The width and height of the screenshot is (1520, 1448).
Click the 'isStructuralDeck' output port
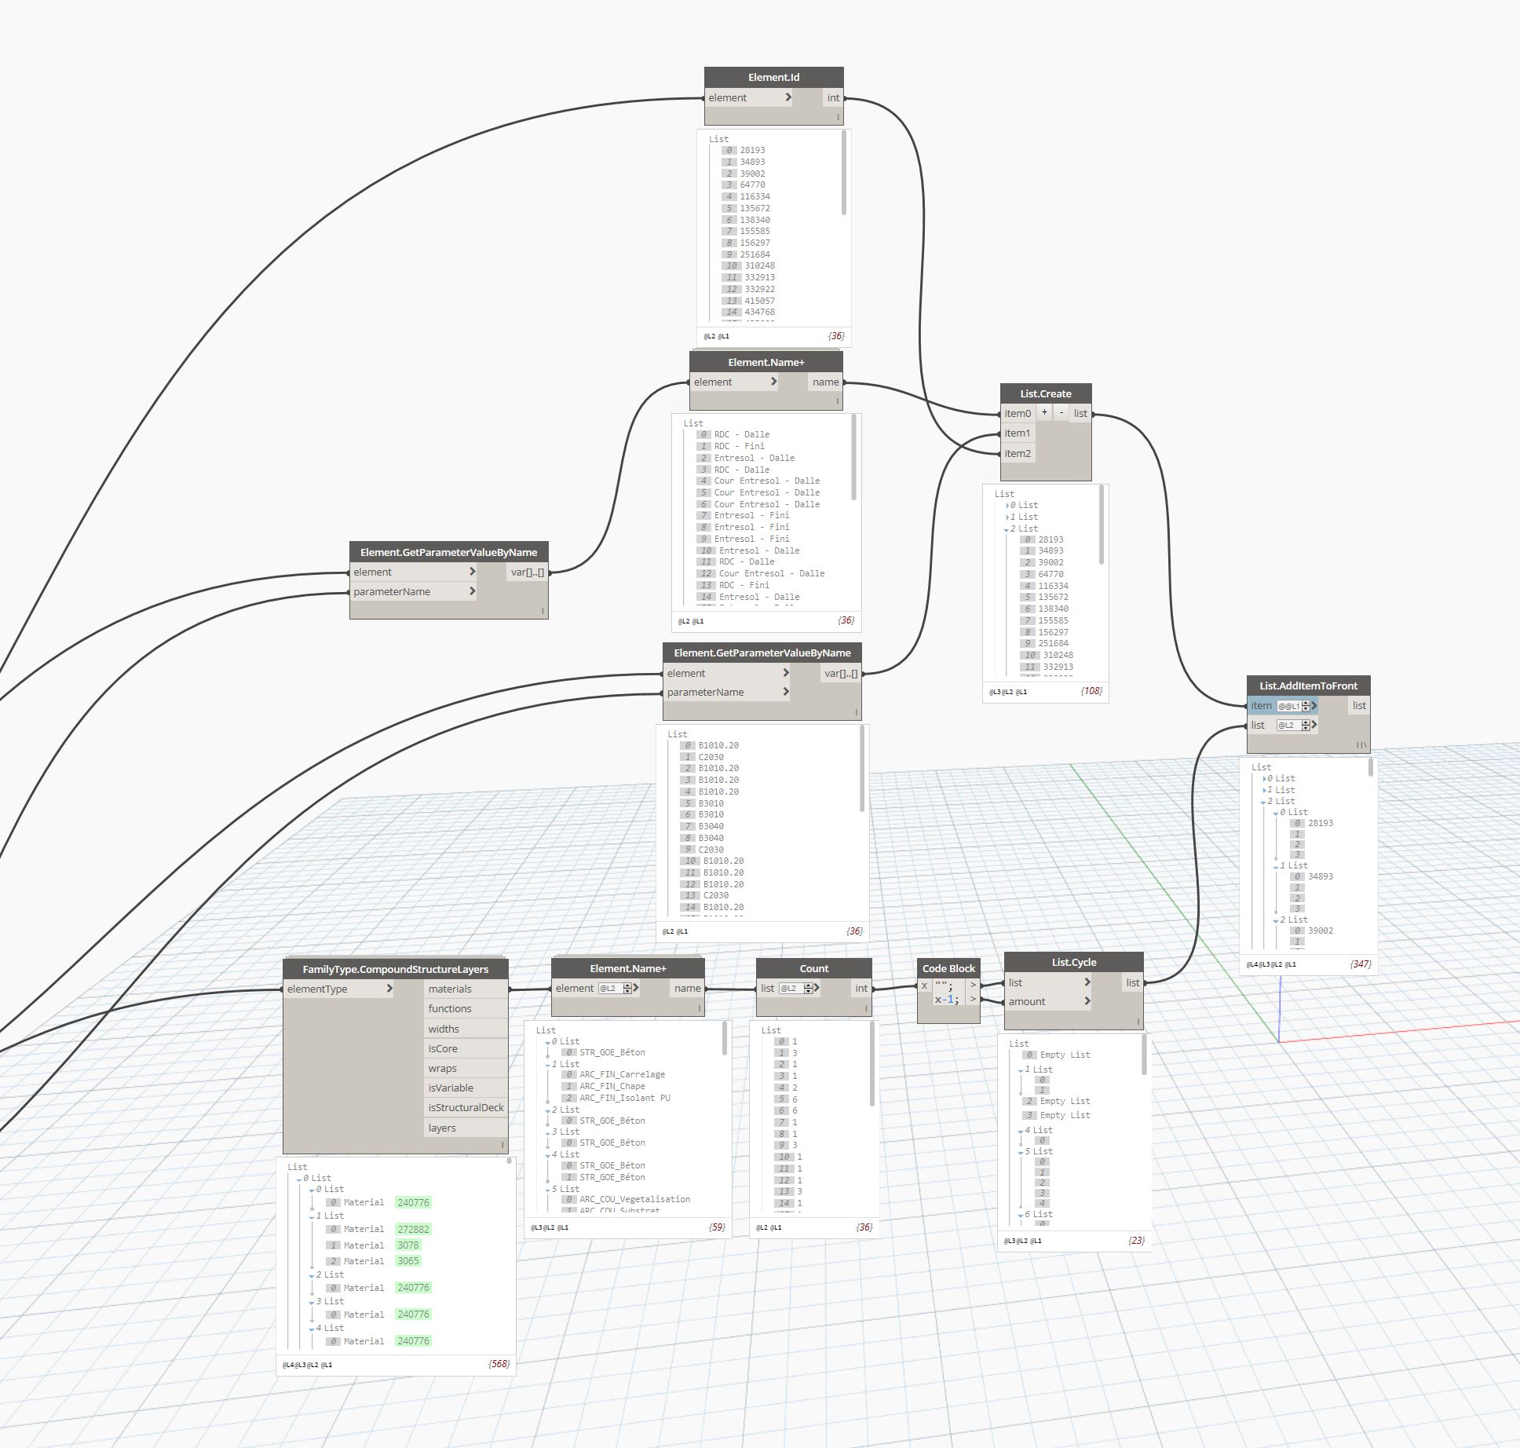pos(466,1107)
